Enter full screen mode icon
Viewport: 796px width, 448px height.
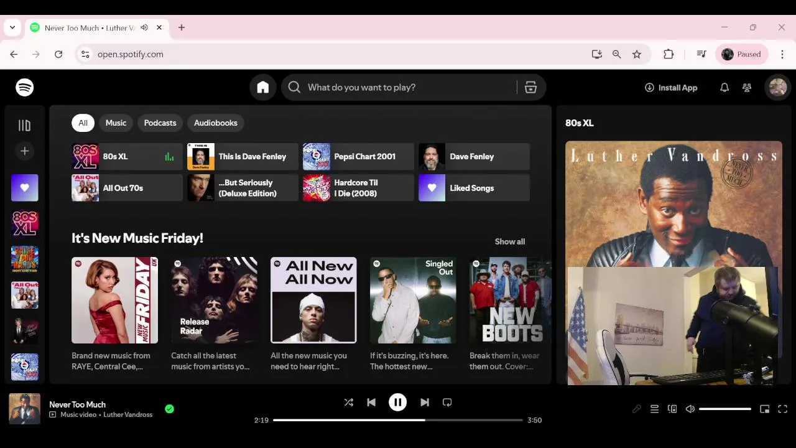783,409
